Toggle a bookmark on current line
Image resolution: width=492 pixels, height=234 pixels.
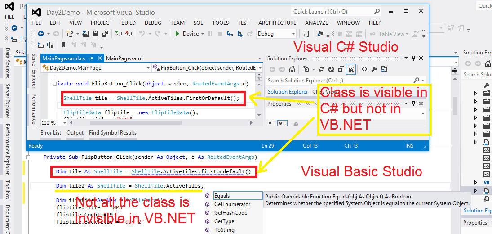(64, 45)
